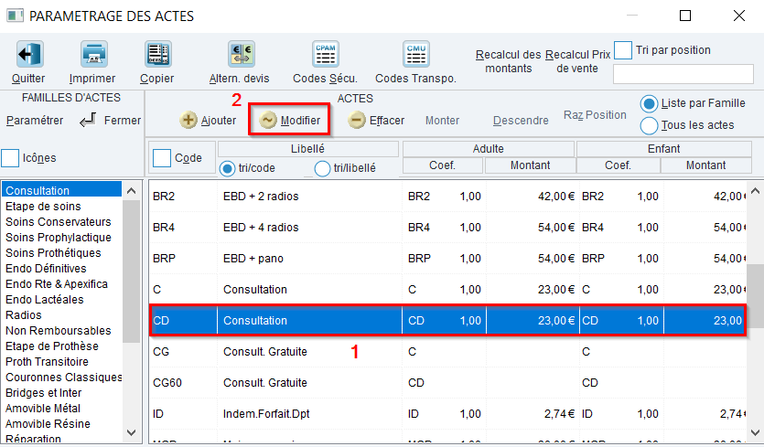Image resolution: width=764 pixels, height=447 pixels.
Task: Click the Adulte column header
Action: (x=489, y=148)
